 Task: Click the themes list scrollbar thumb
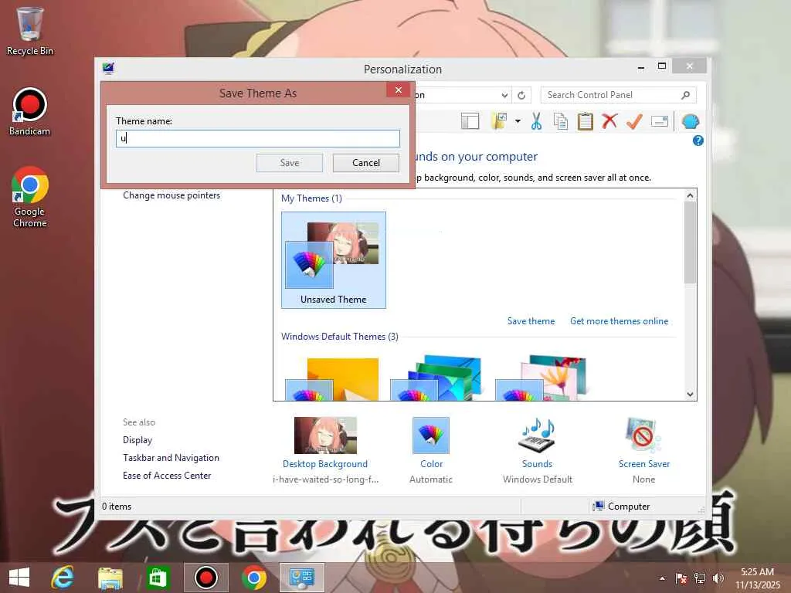coord(690,242)
